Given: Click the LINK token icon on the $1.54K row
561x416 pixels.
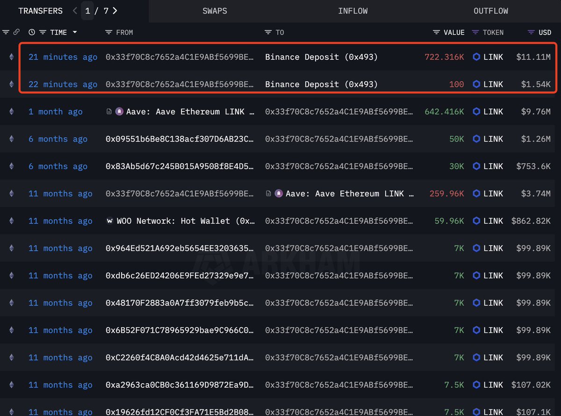Looking at the screenshot, I should click(x=476, y=85).
